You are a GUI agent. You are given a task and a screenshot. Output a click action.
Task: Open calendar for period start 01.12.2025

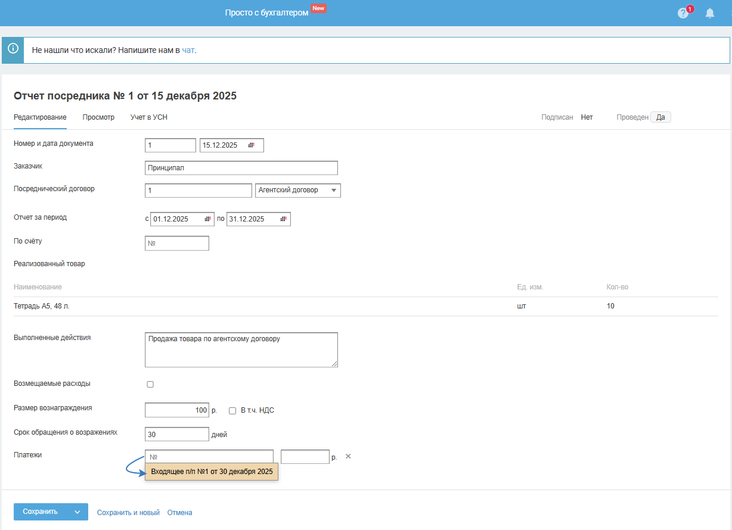click(207, 219)
